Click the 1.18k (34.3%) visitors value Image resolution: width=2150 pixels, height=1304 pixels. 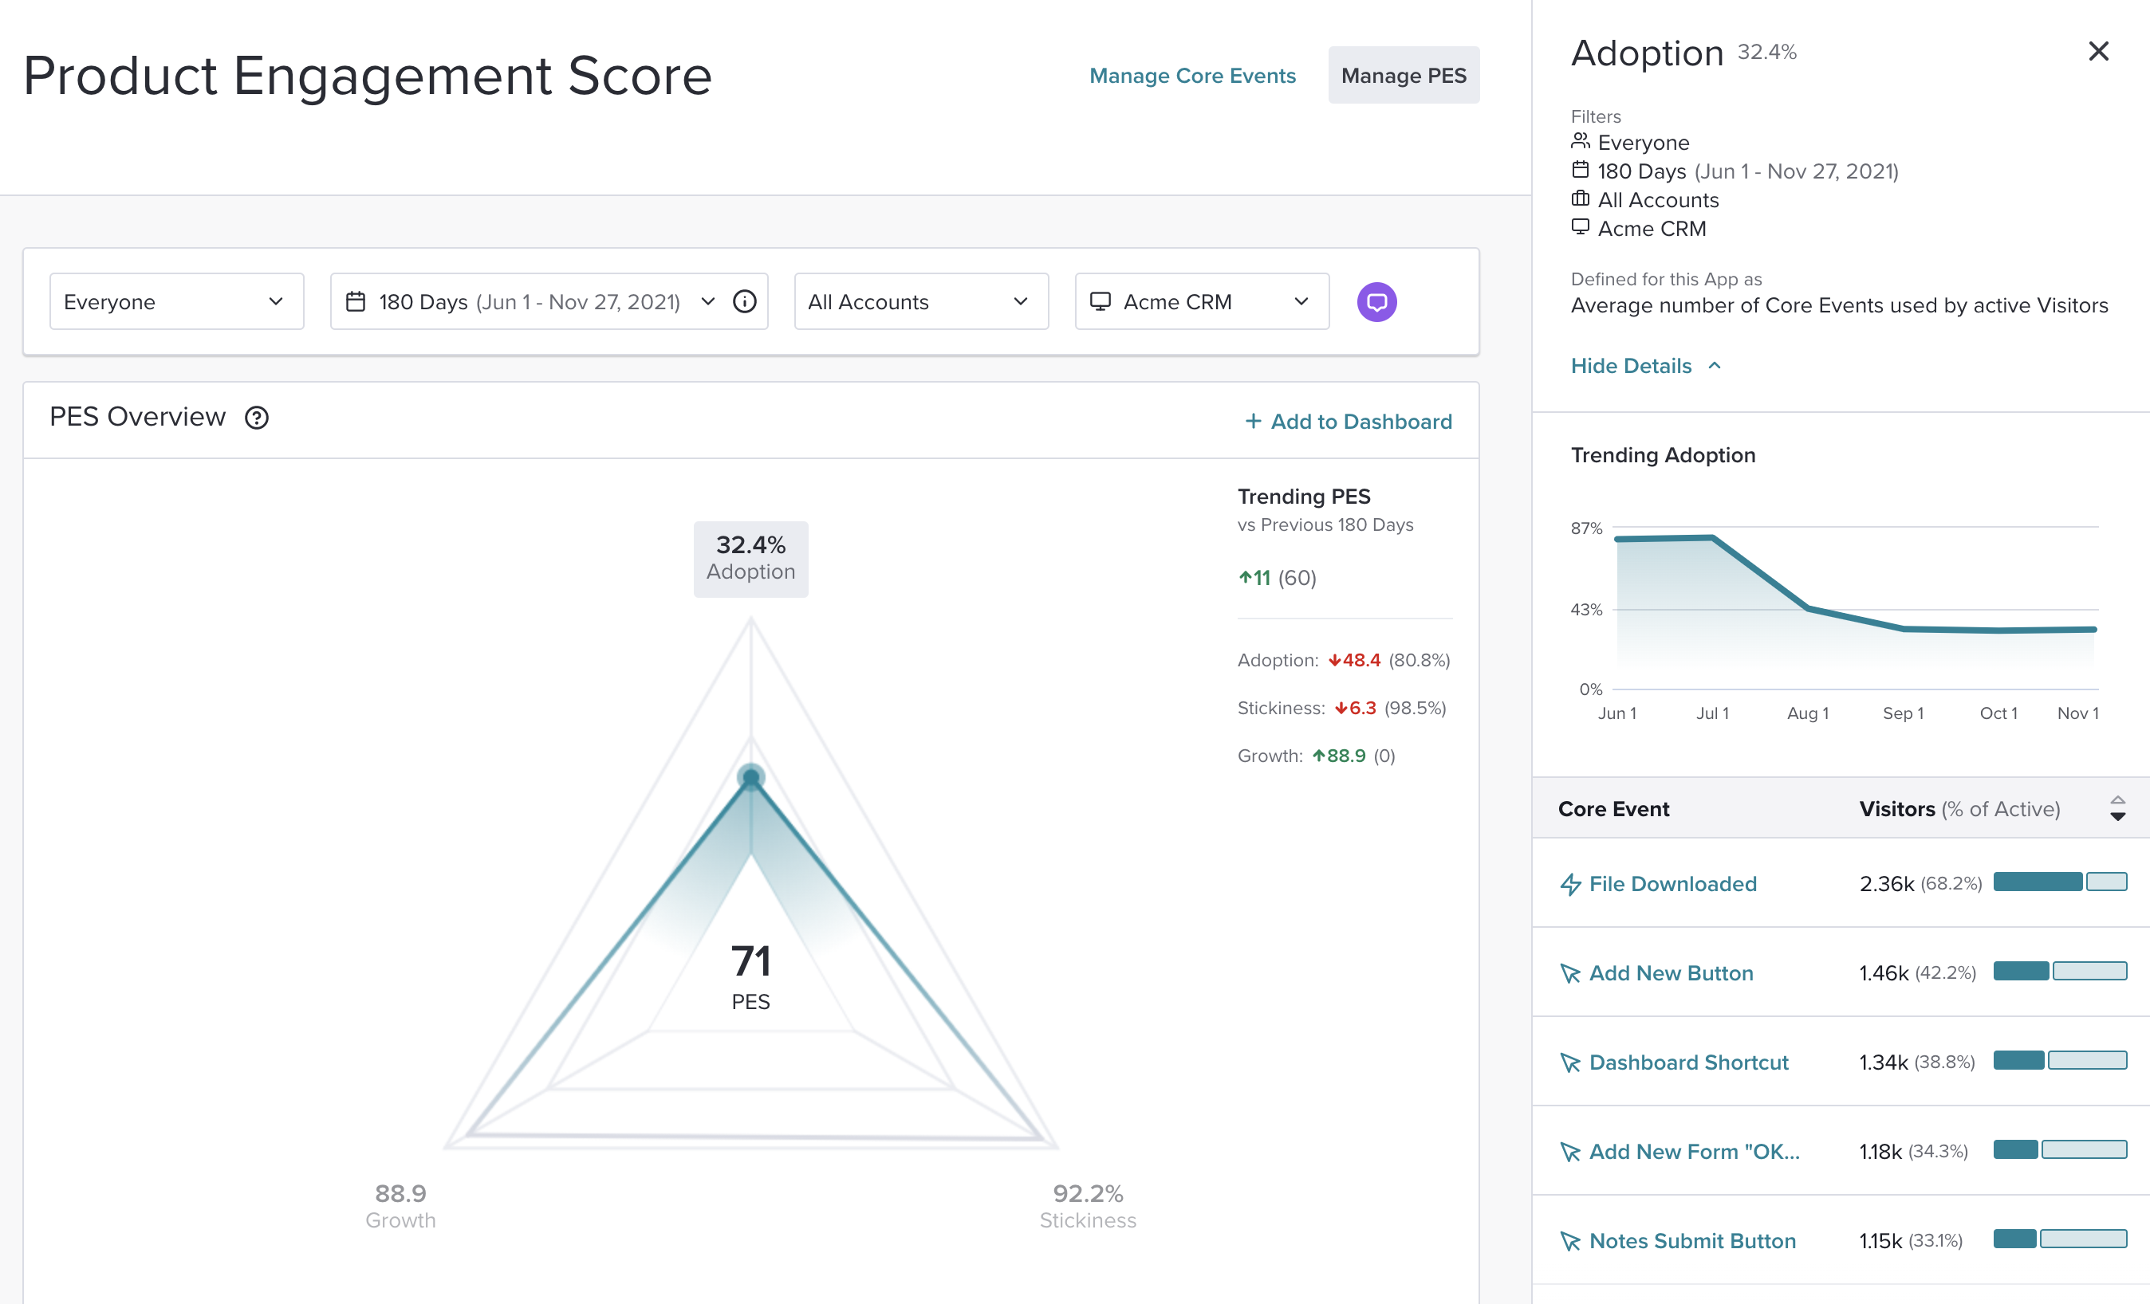tap(1912, 1151)
